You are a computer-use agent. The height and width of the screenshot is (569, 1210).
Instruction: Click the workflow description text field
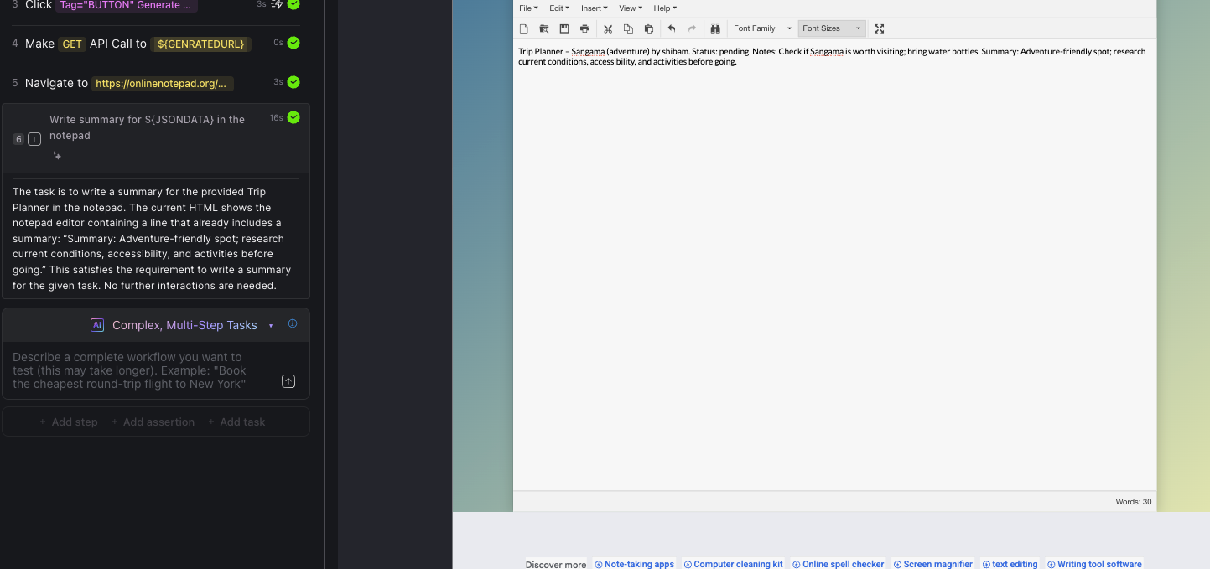point(138,370)
